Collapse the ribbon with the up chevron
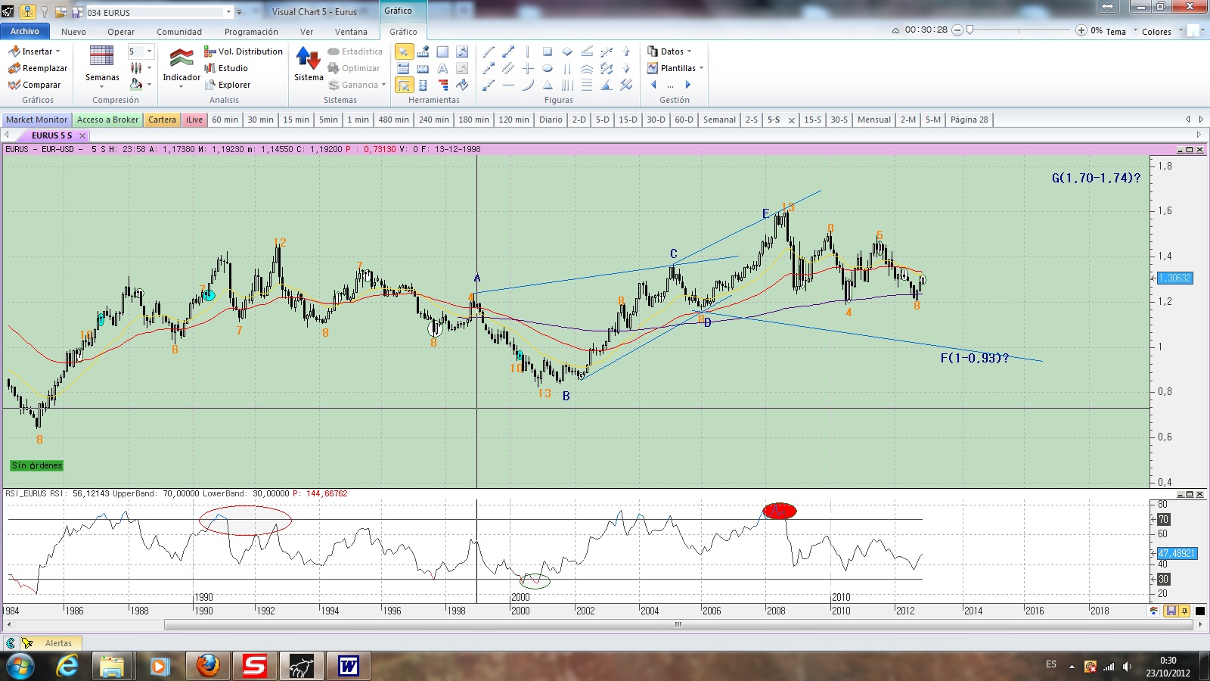The height and width of the screenshot is (681, 1210). [x=895, y=31]
